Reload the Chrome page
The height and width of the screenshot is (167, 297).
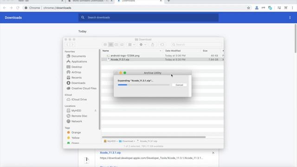tap(18, 8)
